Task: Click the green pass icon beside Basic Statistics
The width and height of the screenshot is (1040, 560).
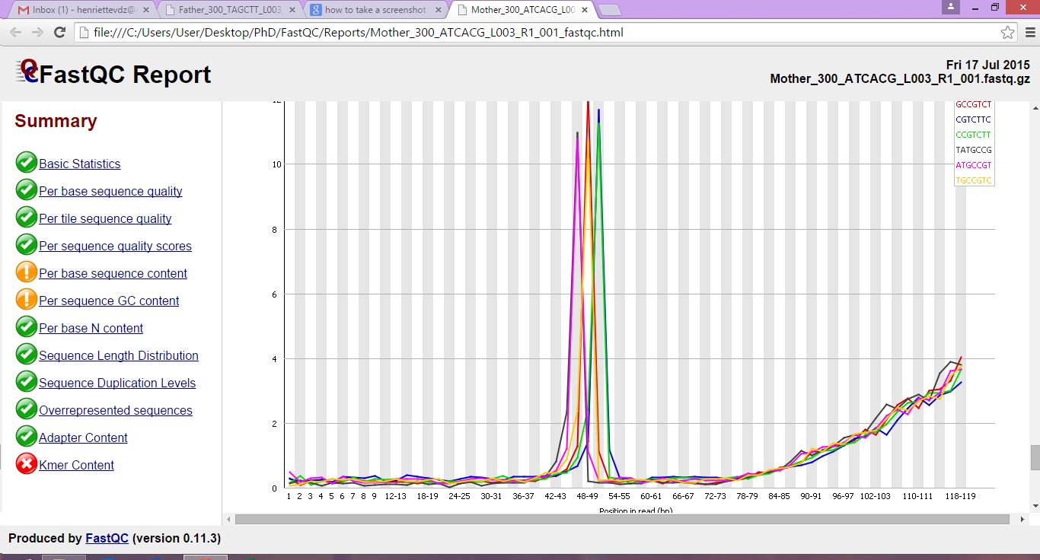Action: (x=27, y=163)
